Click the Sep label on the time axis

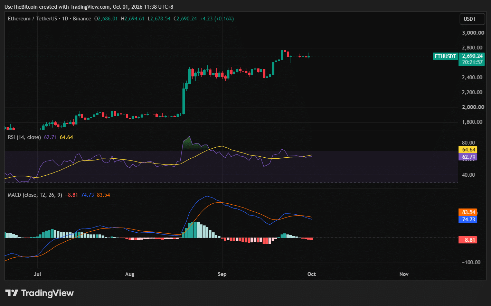222,274
